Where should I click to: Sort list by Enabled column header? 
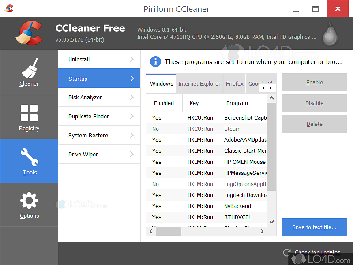(164, 103)
